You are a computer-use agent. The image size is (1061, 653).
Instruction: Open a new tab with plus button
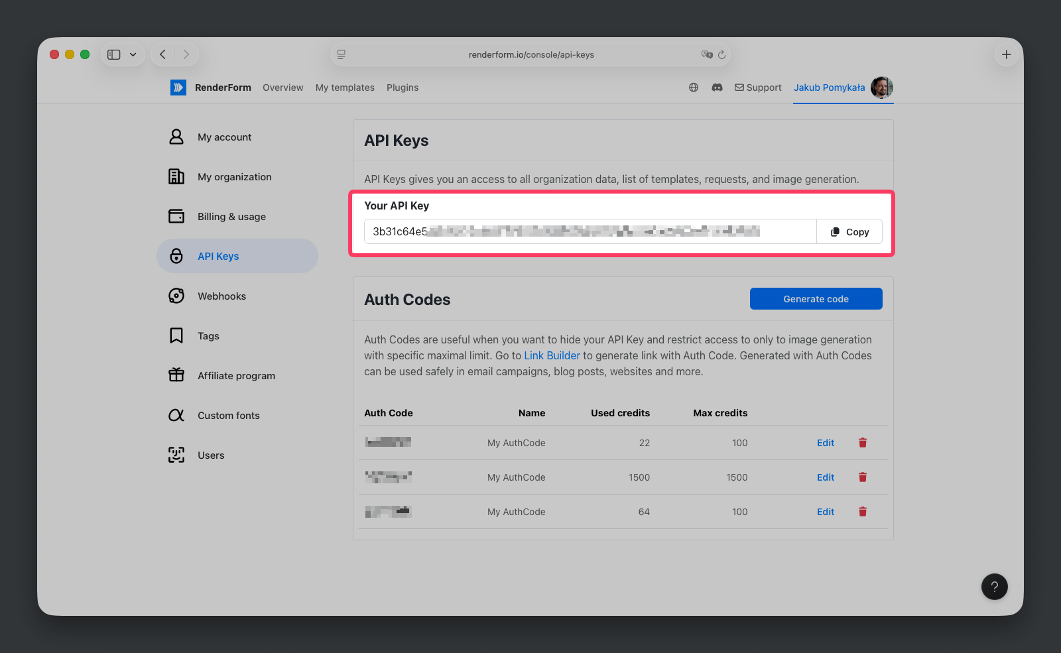tap(1007, 54)
